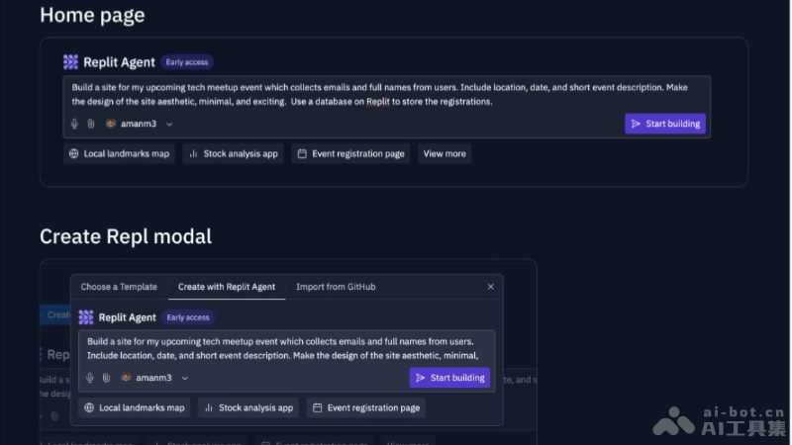Click the paperclip attach icon in the Home page prompt
Screen dimensions: 792x445
90,124
